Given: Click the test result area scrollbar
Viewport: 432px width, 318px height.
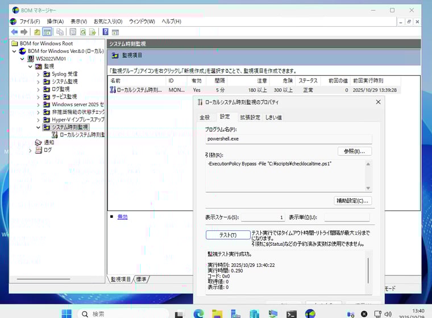Looking at the screenshot, I should tap(368, 271).
